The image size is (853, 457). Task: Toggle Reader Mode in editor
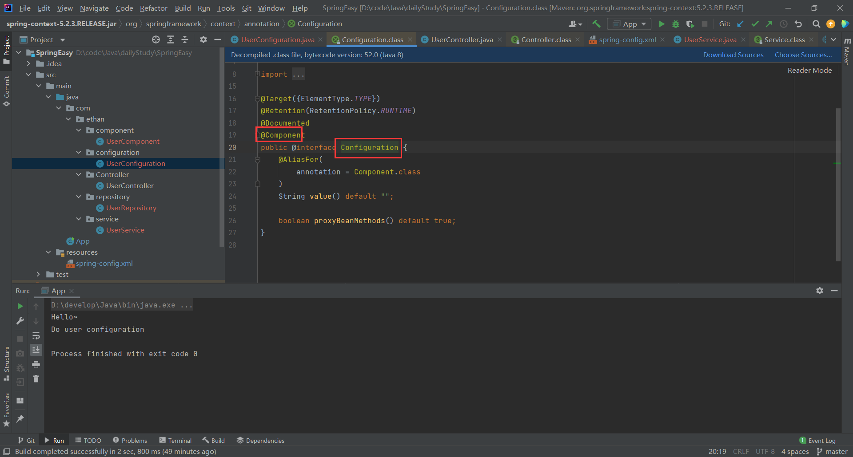tap(809, 70)
